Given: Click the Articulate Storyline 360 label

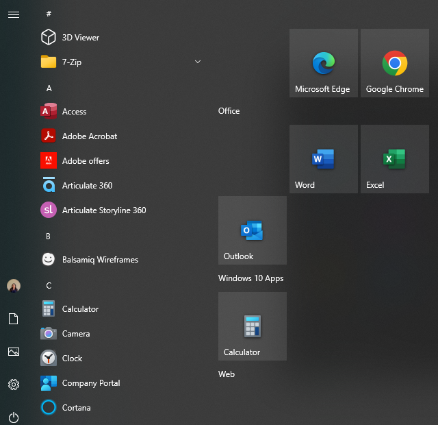Looking at the screenshot, I should [x=104, y=210].
